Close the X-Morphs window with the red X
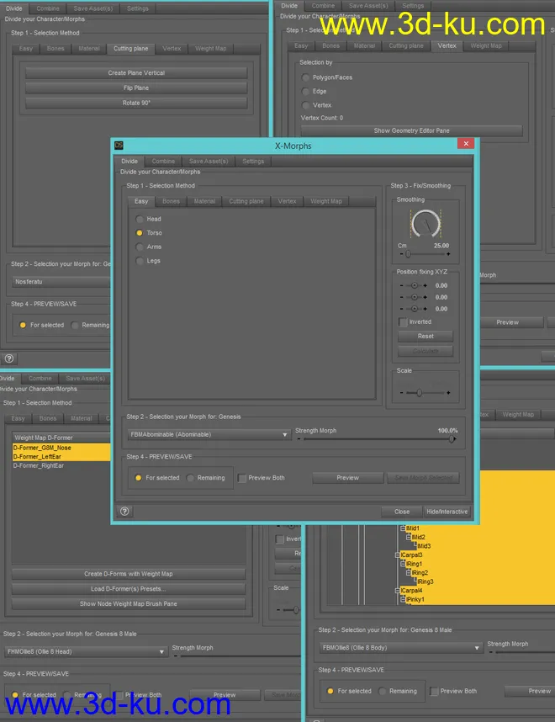The image size is (555, 722). click(x=463, y=145)
